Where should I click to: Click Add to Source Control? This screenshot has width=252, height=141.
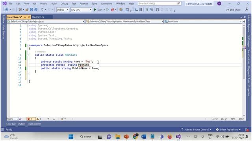[x=196, y=130]
